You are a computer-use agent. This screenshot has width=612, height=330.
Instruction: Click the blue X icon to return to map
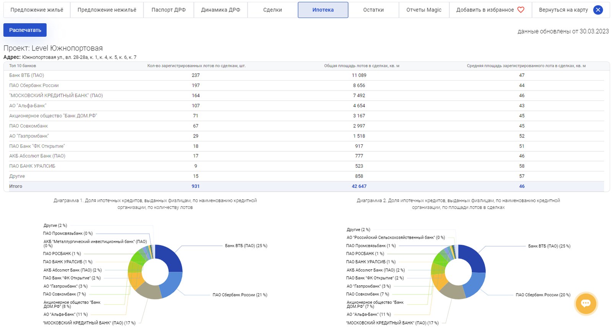tap(598, 10)
